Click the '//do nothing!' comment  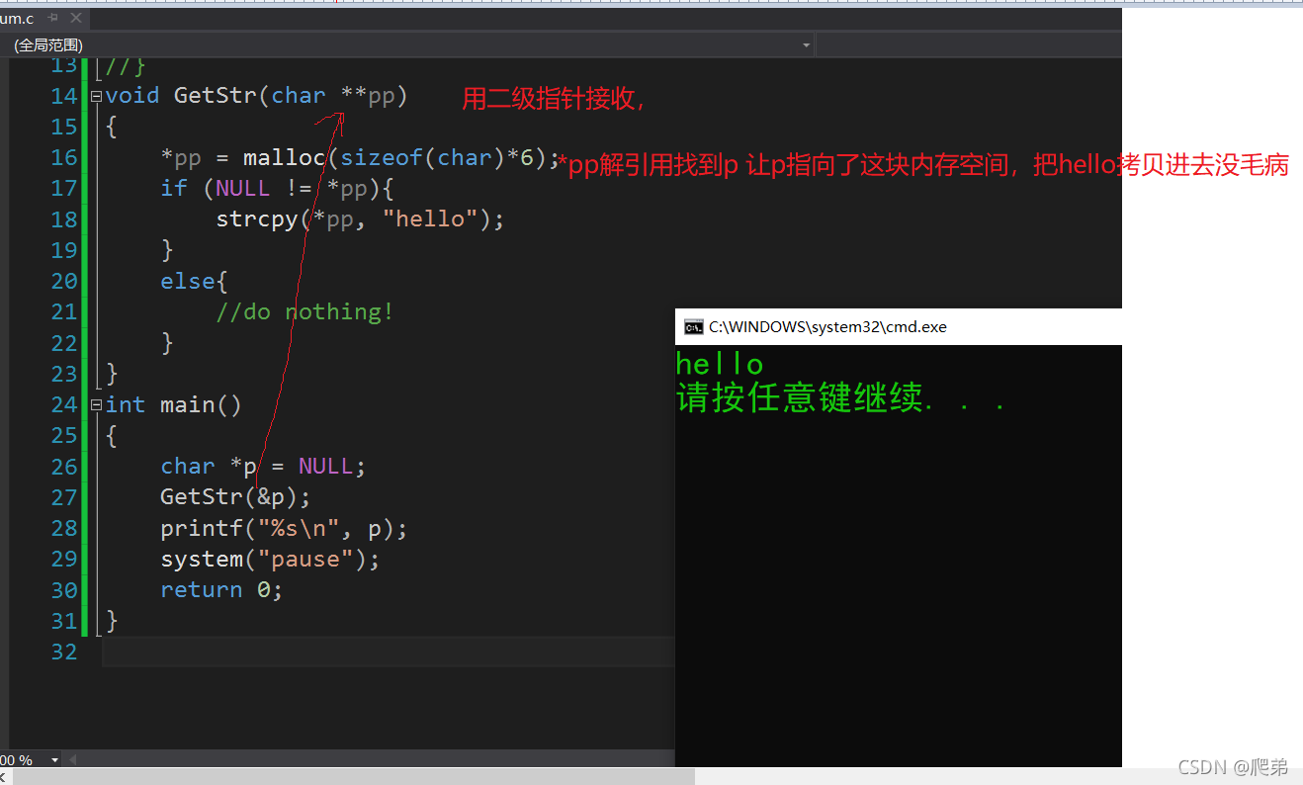pyautogui.click(x=304, y=312)
